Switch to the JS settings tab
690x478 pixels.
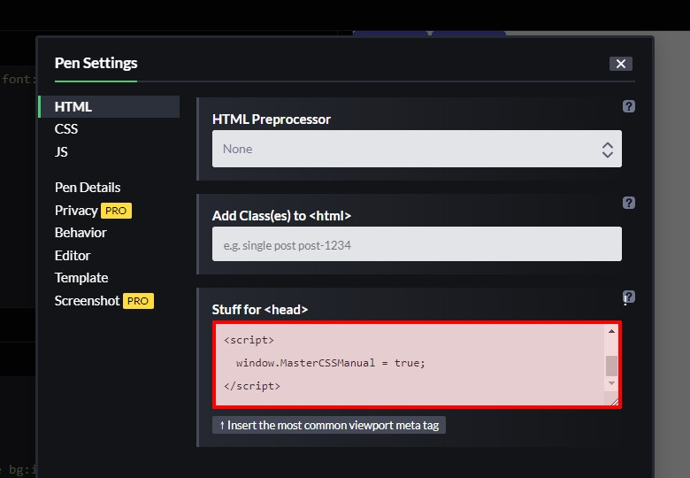[61, 152]
